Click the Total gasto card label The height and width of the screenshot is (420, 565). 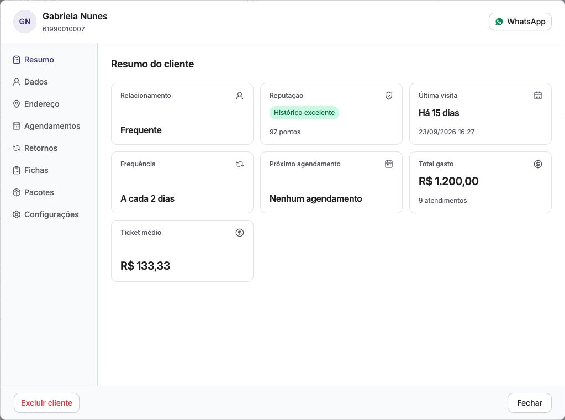click(436, 164)
